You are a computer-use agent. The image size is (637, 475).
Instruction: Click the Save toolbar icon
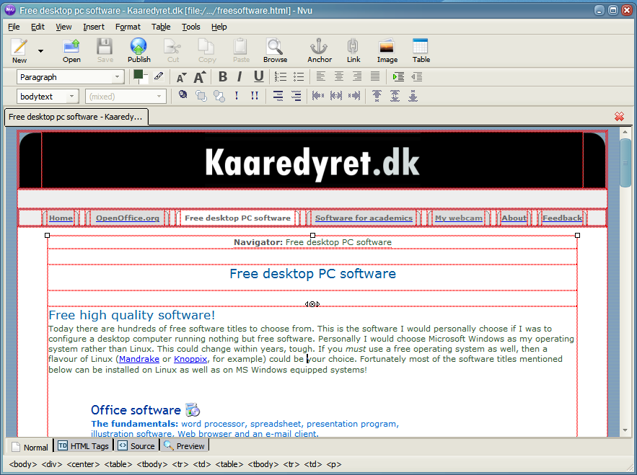(105, 50)
